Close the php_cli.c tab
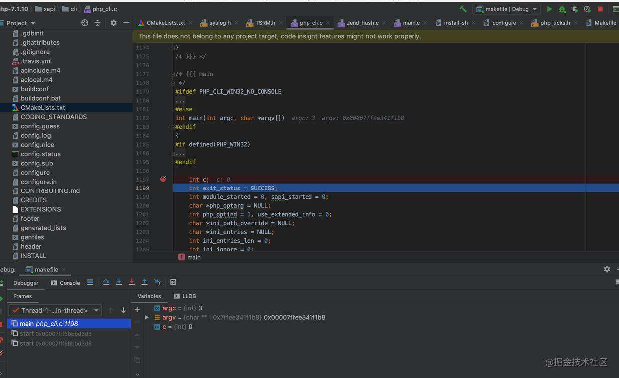 point(328,23)
